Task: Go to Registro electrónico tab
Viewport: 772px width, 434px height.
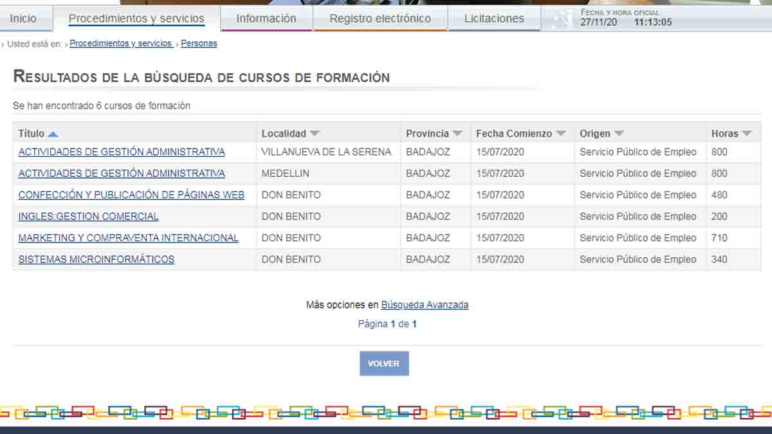Action: tap(380, 19)
